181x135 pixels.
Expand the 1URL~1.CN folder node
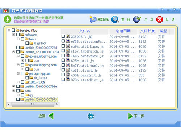[x=18, y=82]
